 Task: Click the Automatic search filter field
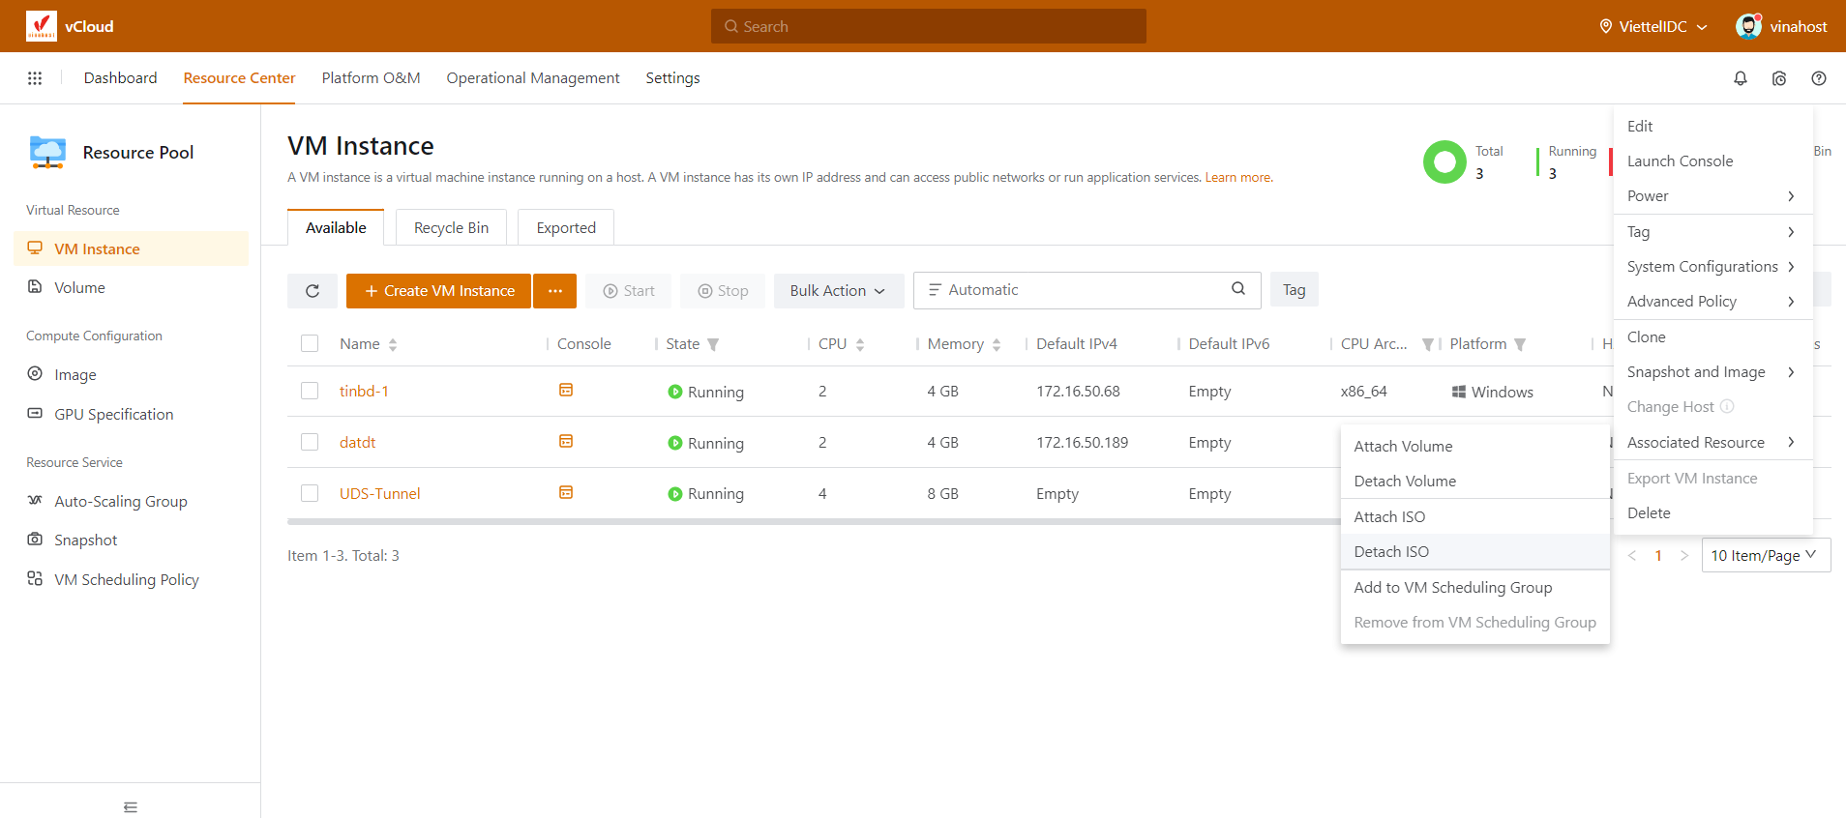point(1074,290)
